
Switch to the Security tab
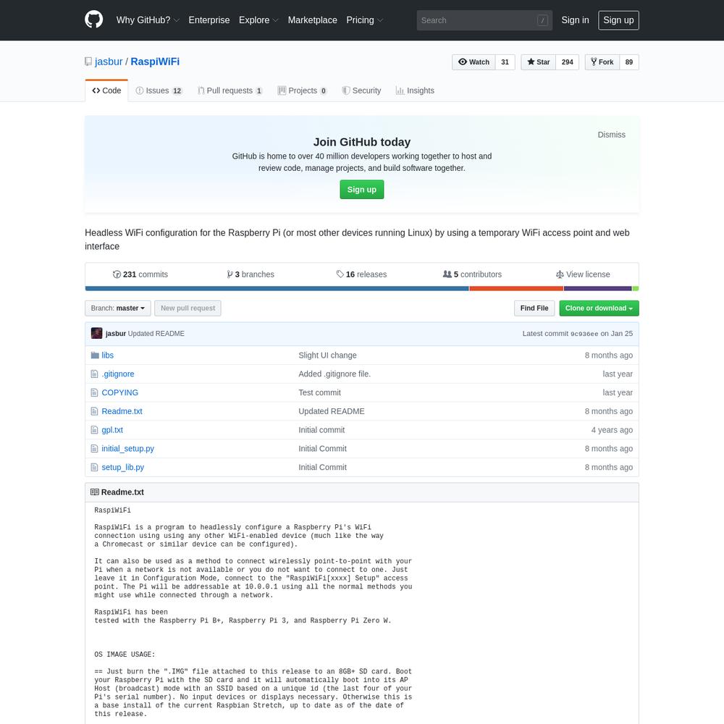(361, 90)
